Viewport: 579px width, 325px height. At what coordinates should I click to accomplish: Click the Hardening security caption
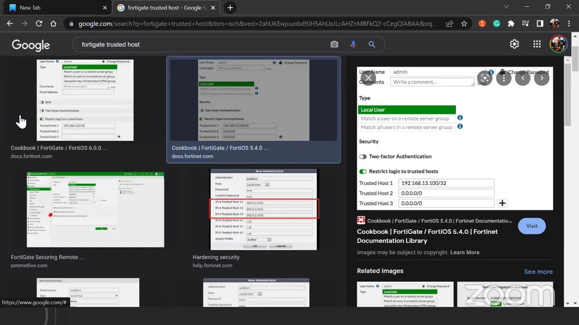pyautogui.click(x=216, y=257)
